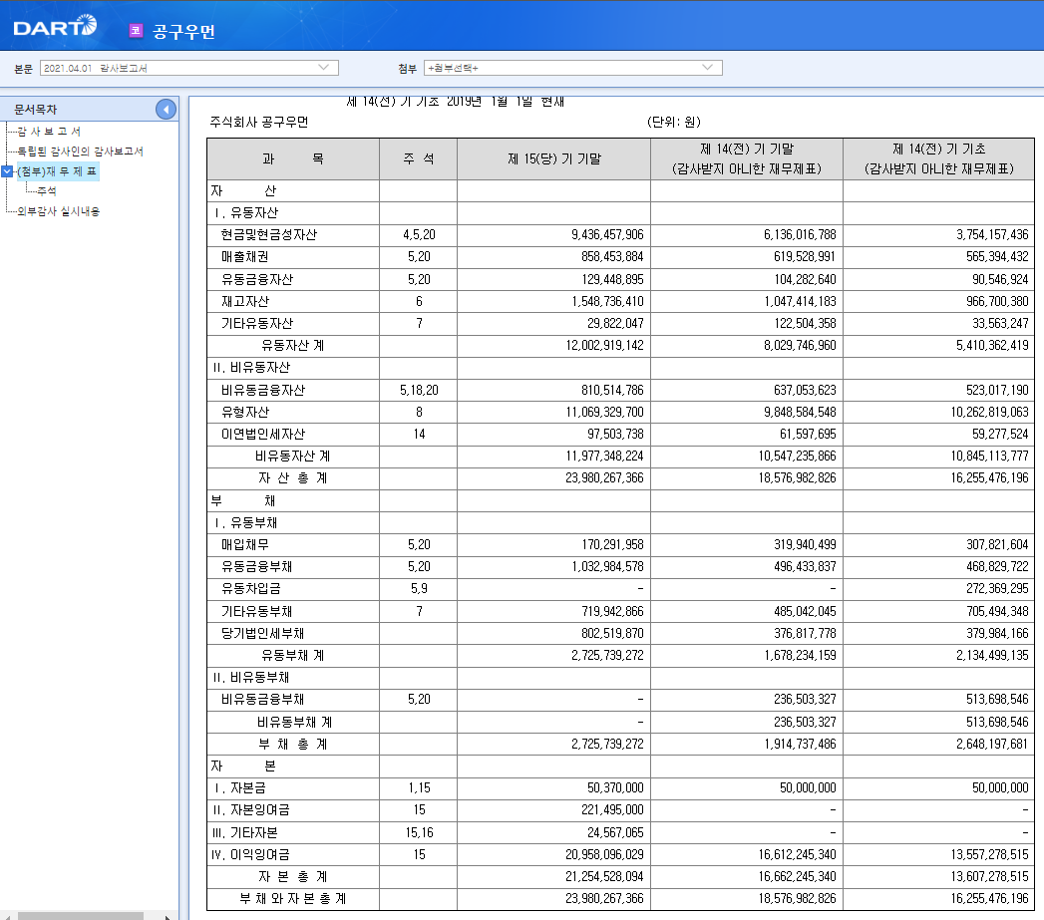Click value 802,519,870

[612, 633]
